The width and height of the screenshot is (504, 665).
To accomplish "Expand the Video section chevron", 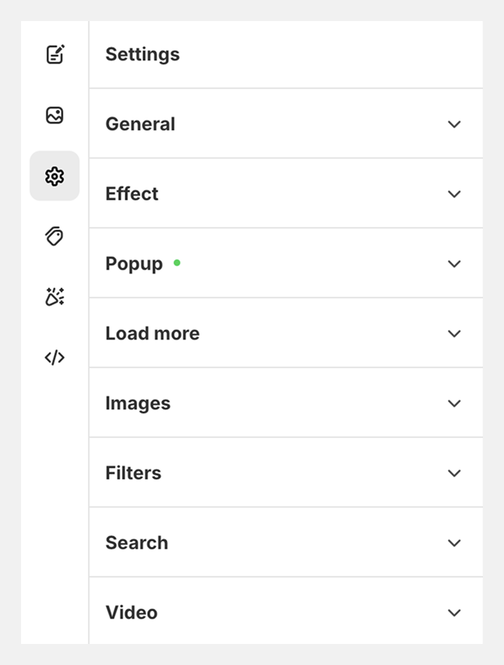I will click(x=454, y=613).
